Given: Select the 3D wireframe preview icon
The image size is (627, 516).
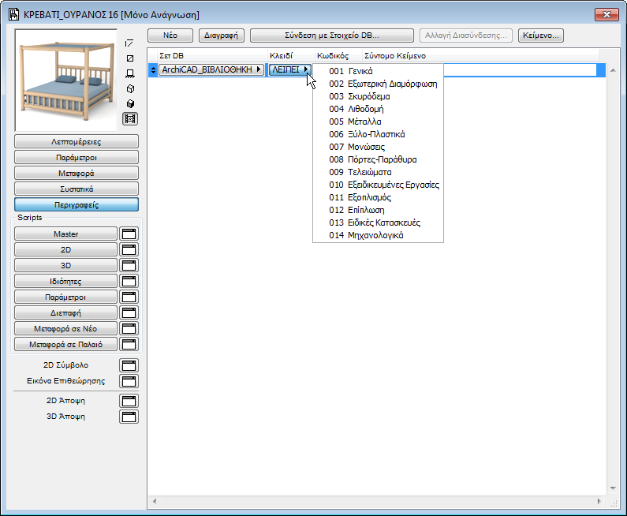Looking at the screenshot, I should (129, 89).
